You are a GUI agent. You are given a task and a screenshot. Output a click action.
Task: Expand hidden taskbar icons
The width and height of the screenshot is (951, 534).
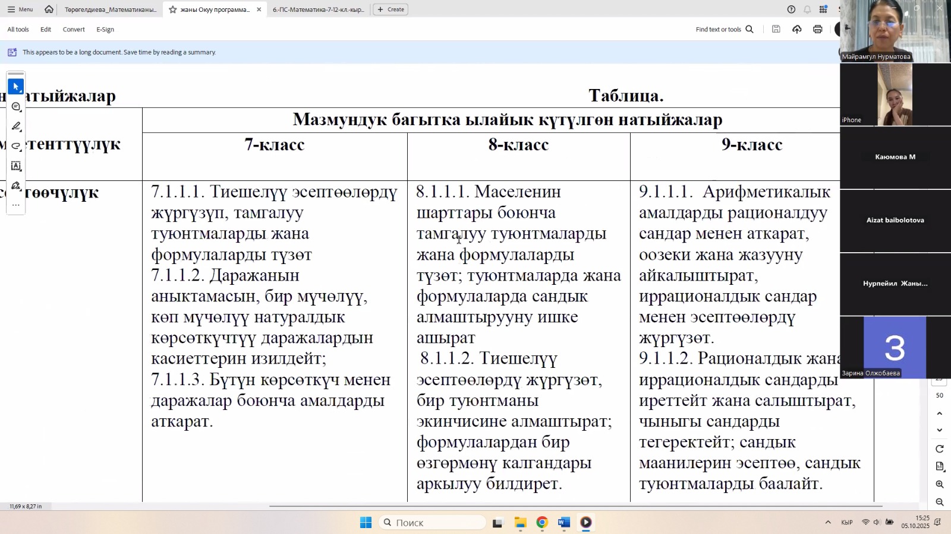(828, 522)
